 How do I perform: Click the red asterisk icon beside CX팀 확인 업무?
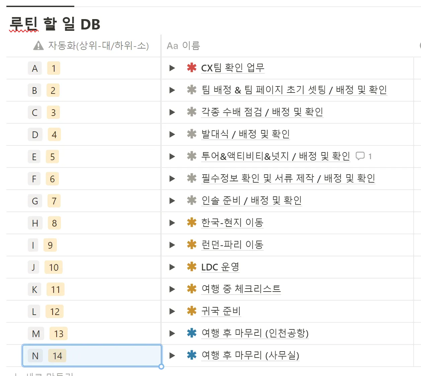point(191,68)
